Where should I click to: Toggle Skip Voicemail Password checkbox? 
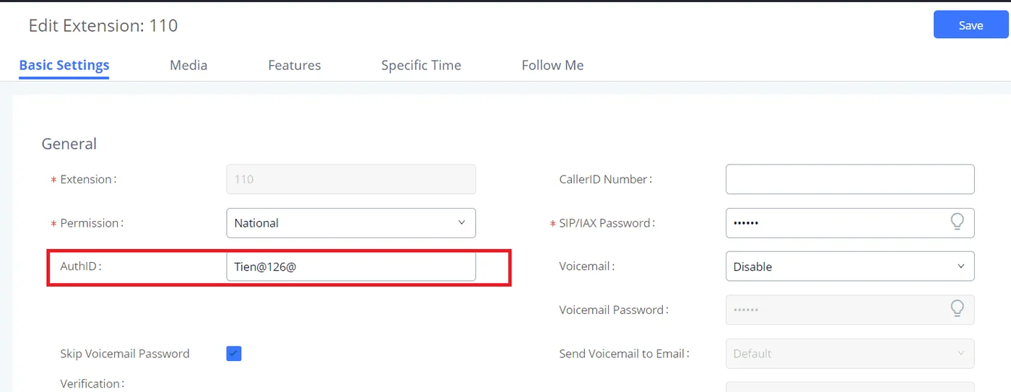point(234,353)
